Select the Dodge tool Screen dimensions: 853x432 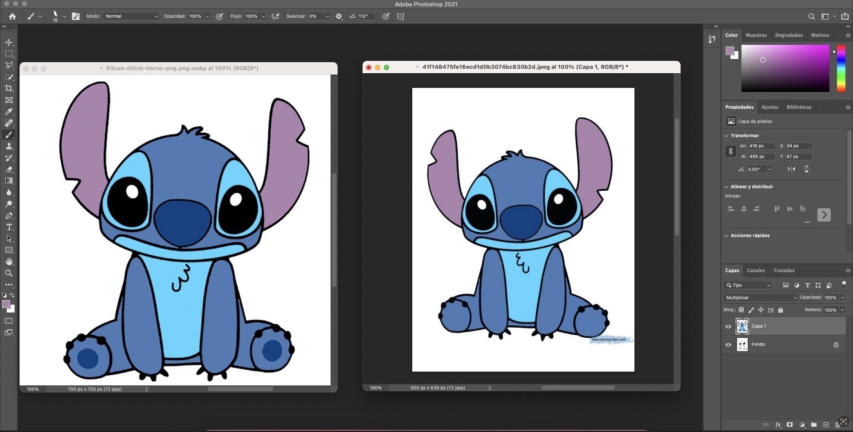coord(9,204)
